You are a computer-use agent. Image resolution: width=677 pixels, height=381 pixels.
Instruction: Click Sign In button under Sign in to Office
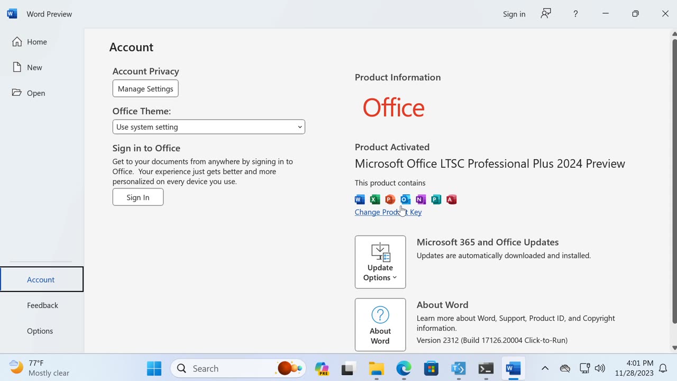[x=138, y=197]
